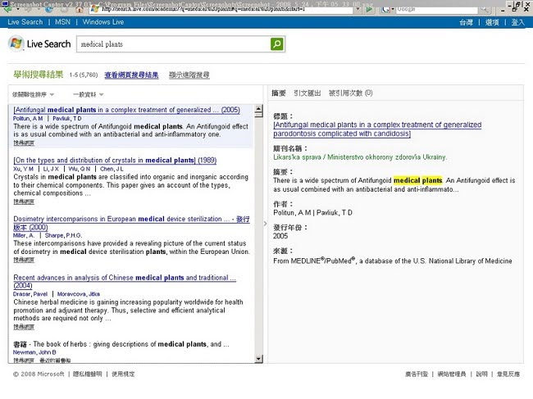The height and width of the screenshot is (399, 533).
Task: Click the browser Google search box
Action: pos(437,9)
